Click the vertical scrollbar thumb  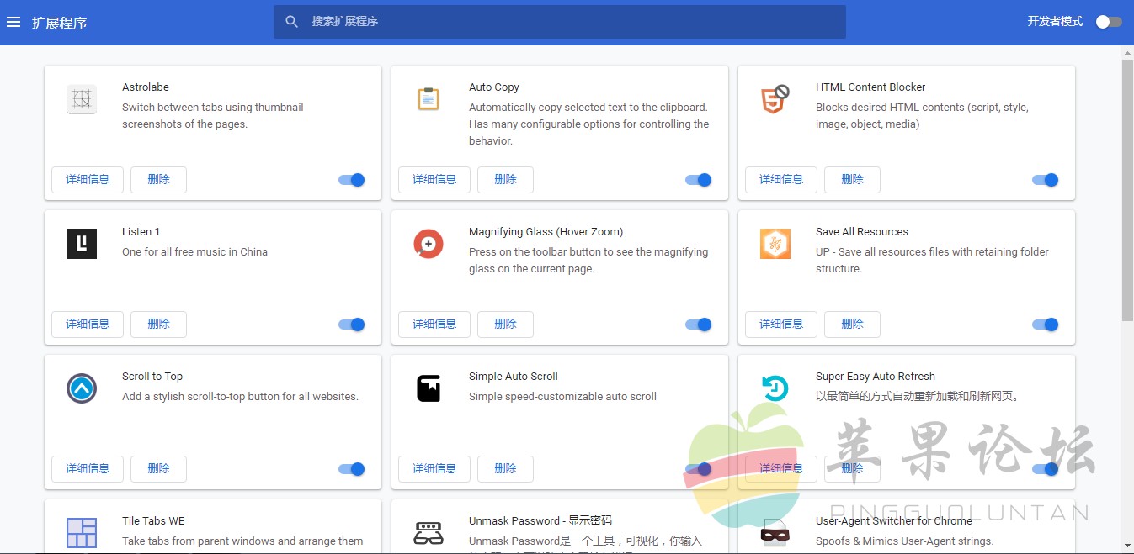tap(1128, 190)
